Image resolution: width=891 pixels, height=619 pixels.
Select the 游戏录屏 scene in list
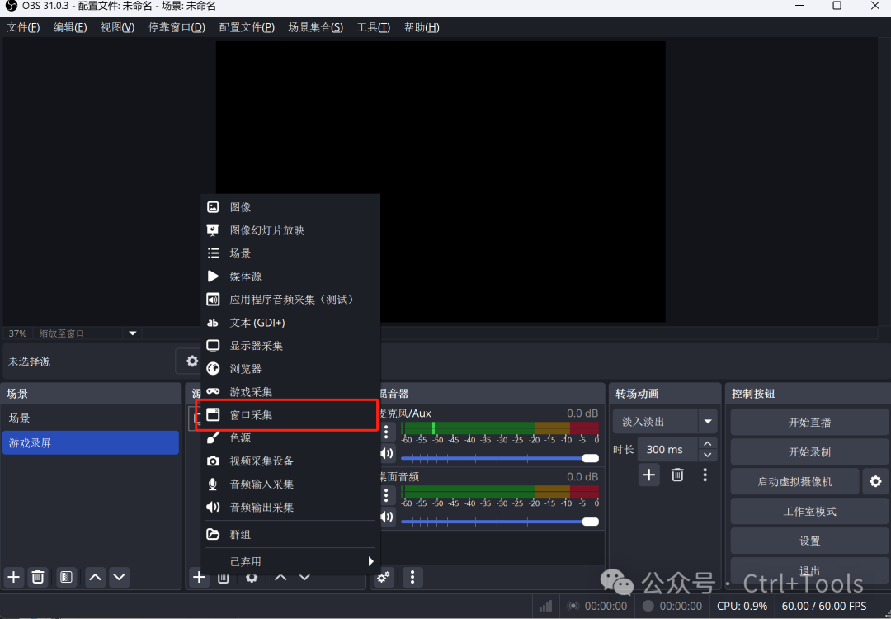(90, 442)
